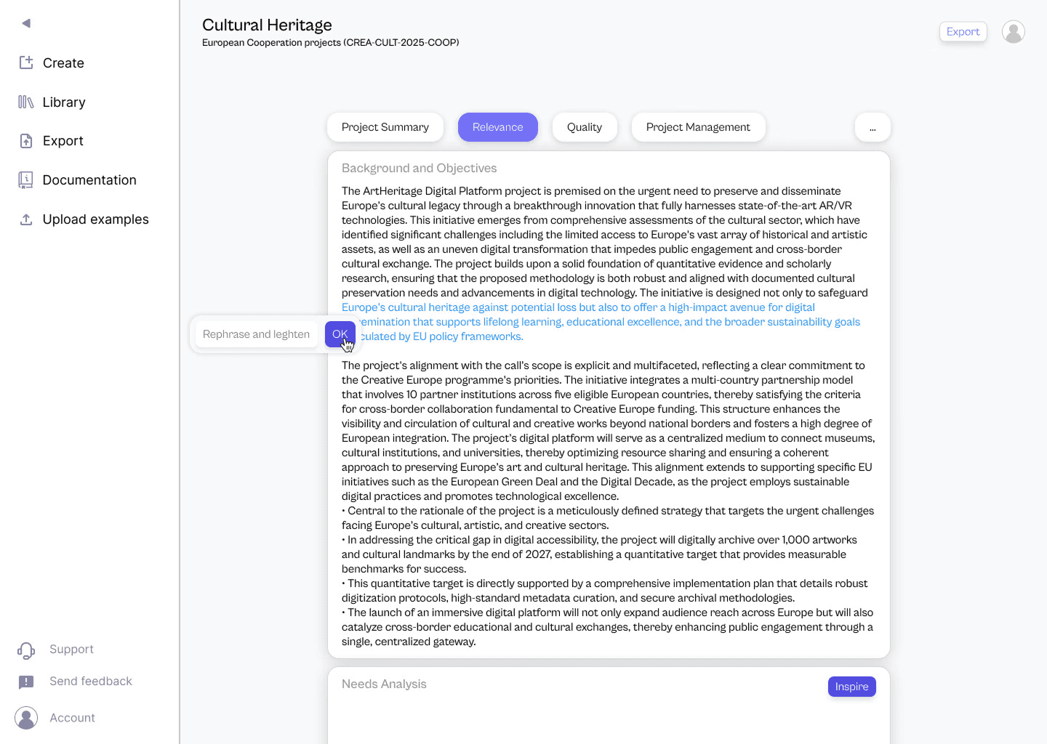Select the Upload examples icon
This screenshot has width=1047, height=744.
[25, 219]
